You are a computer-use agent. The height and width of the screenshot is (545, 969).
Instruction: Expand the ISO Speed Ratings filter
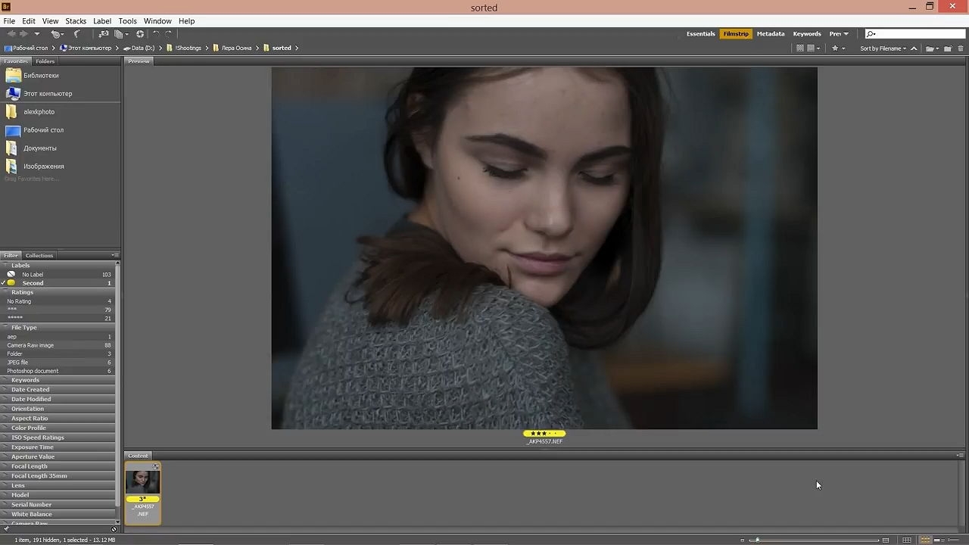click(x=58, y=438)
